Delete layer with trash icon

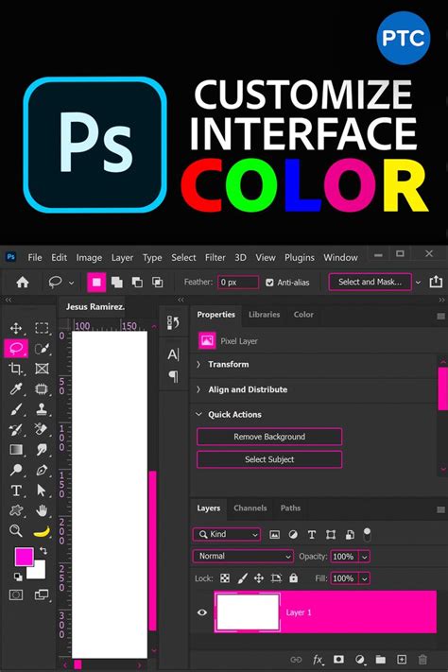(422, 659)
